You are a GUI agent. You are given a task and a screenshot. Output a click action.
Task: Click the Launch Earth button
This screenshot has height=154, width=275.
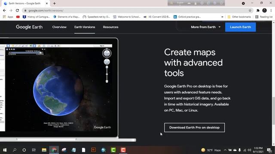tap(240, 27)
